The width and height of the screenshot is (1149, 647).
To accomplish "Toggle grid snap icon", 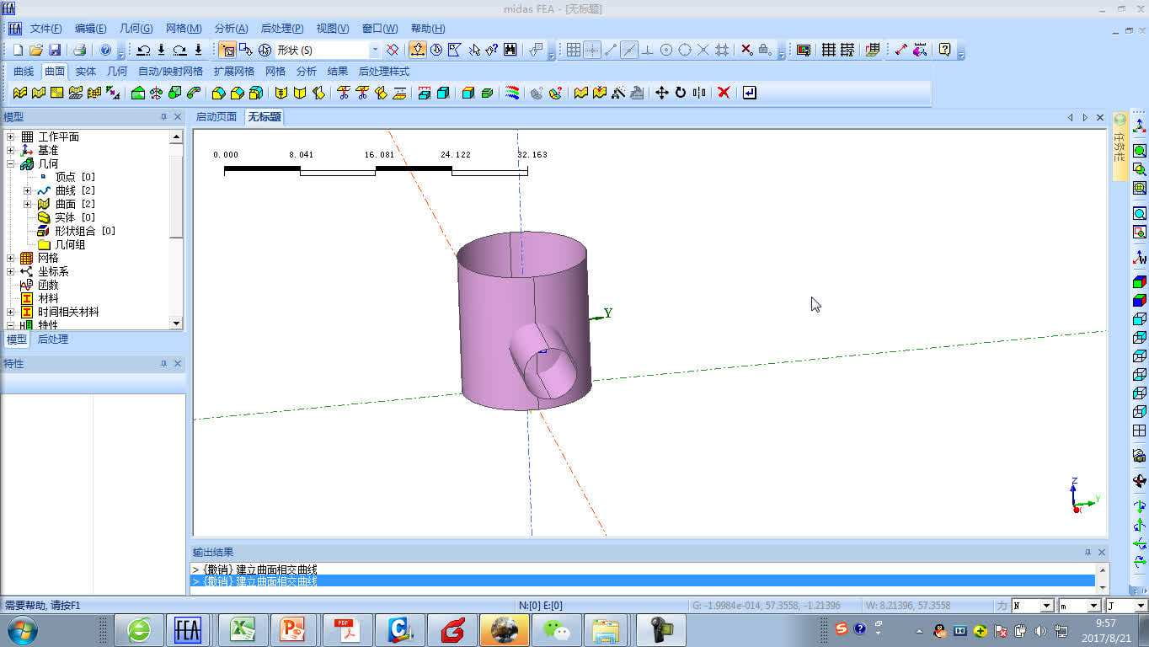I will pos(574,51).
